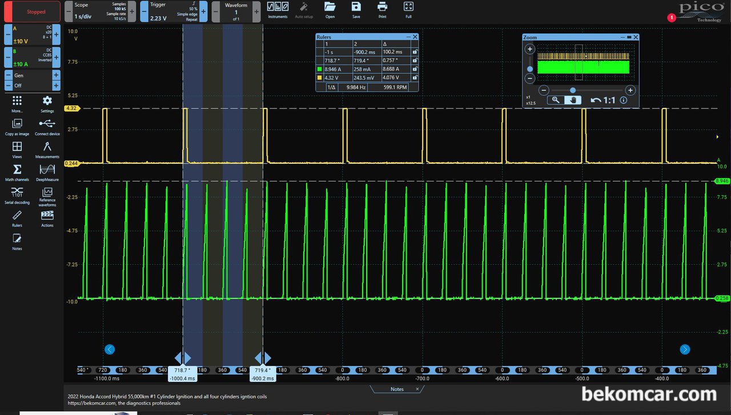Decrease channel B range with minus
Screen dimensions: 731x415
click(x=8, y=58)
